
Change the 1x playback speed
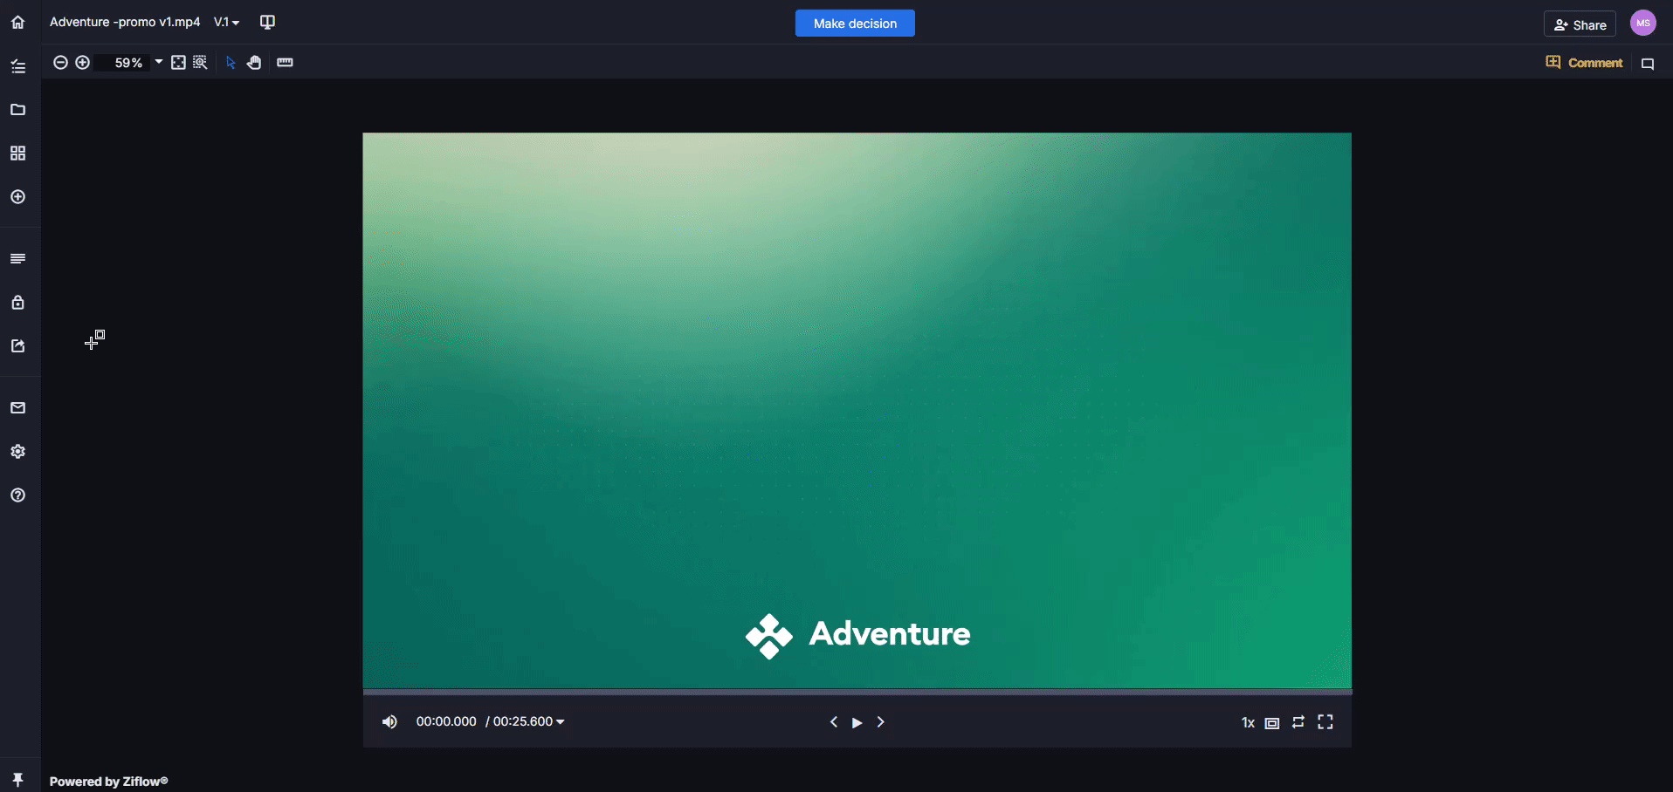pos(1248,722)
